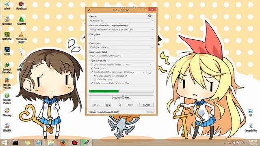This screenshot has width=260, height=146.
Task: Click the green copy progress bar
Action: 121,91
